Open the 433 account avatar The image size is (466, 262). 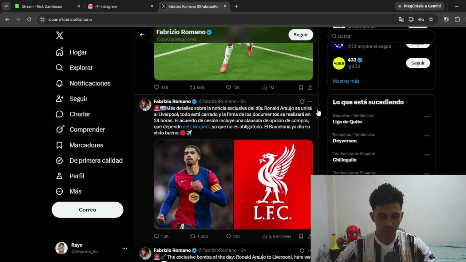339,63
